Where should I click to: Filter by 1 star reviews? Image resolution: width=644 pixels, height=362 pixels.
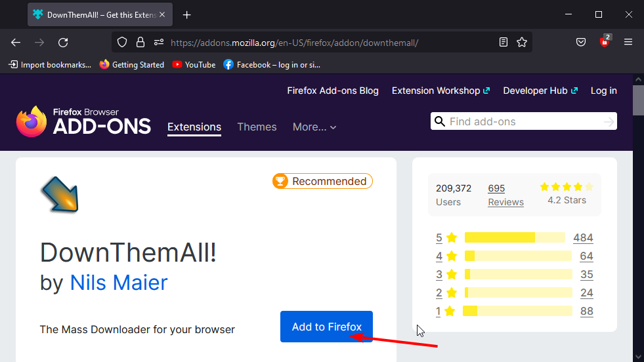tap(445, 311)
